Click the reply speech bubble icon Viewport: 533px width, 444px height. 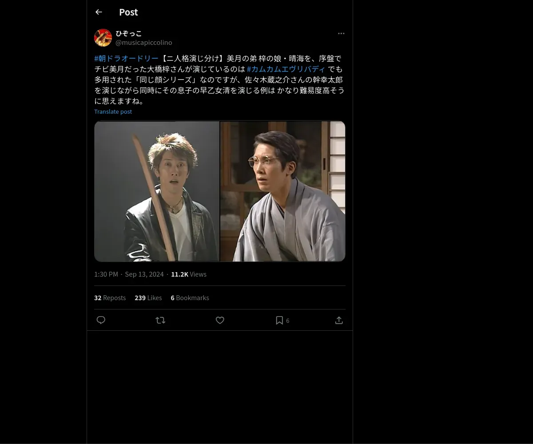[x=101, y=320]
